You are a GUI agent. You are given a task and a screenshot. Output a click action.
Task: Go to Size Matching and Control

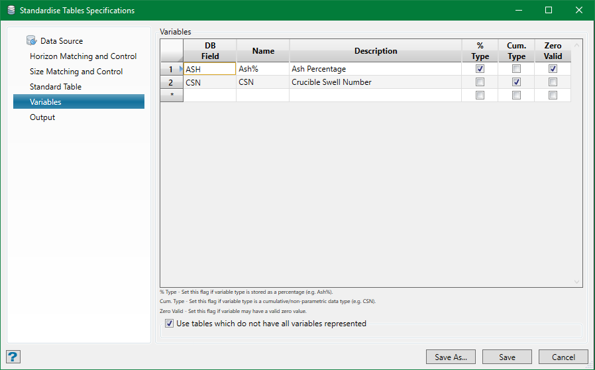[x=76, y=72]
